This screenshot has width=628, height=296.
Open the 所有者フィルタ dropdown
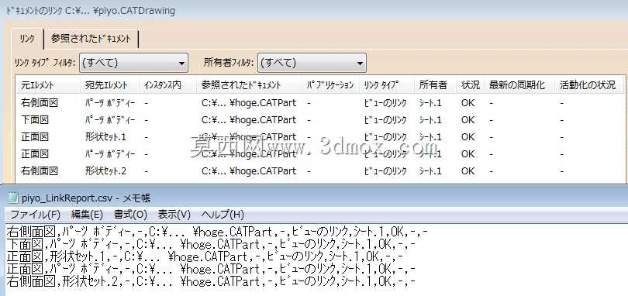tap(312, 63)
